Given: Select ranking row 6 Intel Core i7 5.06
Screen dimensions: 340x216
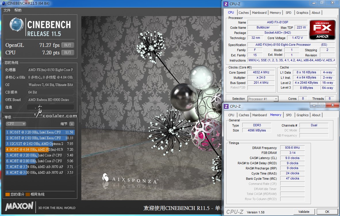Looking at the screenshot, I should (x=40, y=161).
